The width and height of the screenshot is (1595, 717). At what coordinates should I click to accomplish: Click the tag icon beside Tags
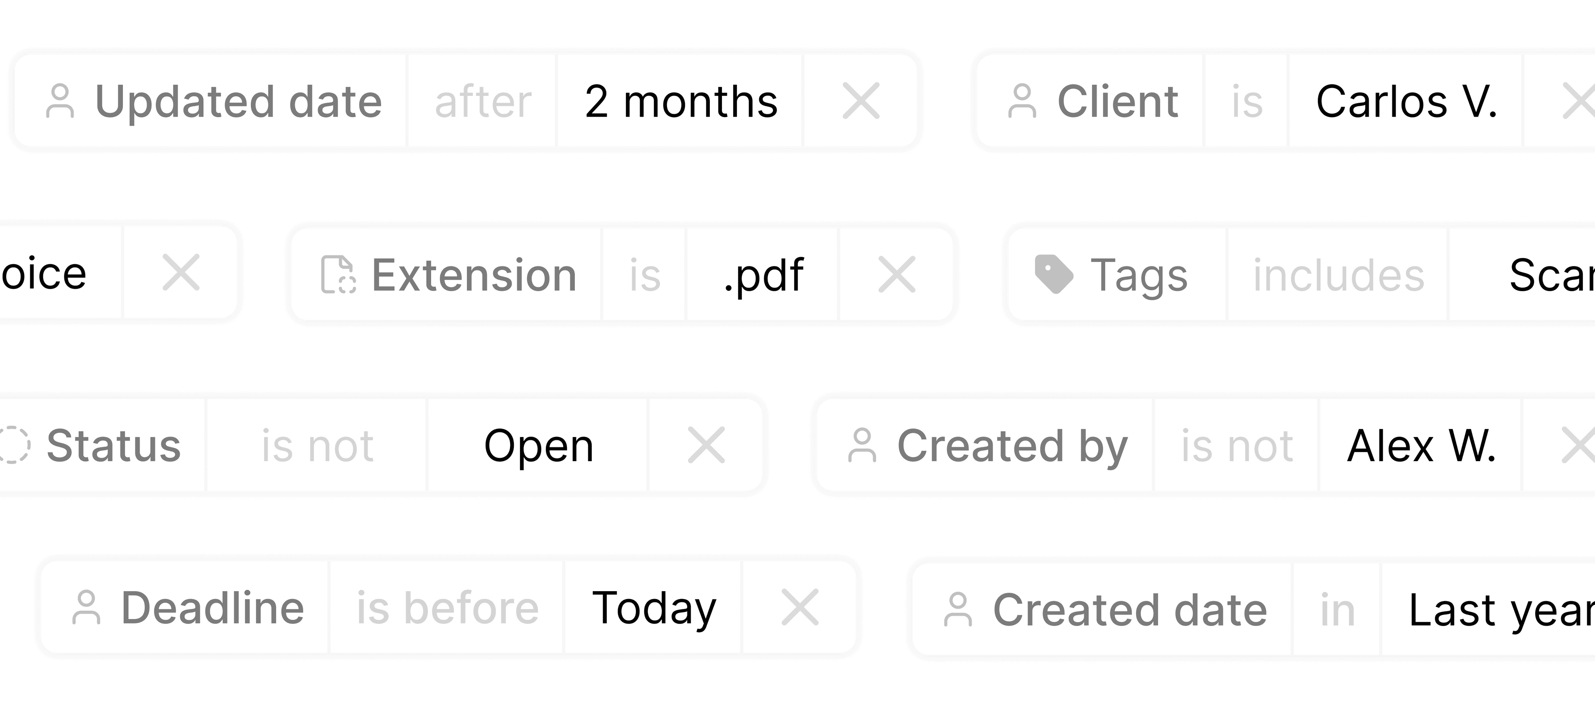tap(1053, 274)
